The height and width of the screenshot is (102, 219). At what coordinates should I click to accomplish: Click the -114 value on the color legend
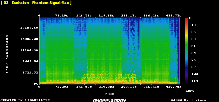tap(194, 81)
